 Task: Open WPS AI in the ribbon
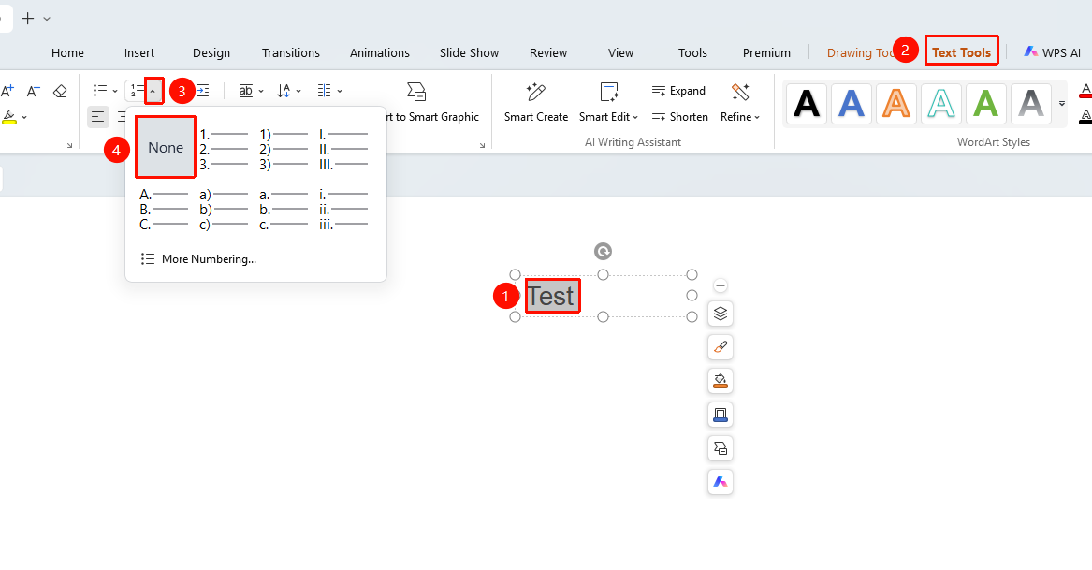point(1052,52)
